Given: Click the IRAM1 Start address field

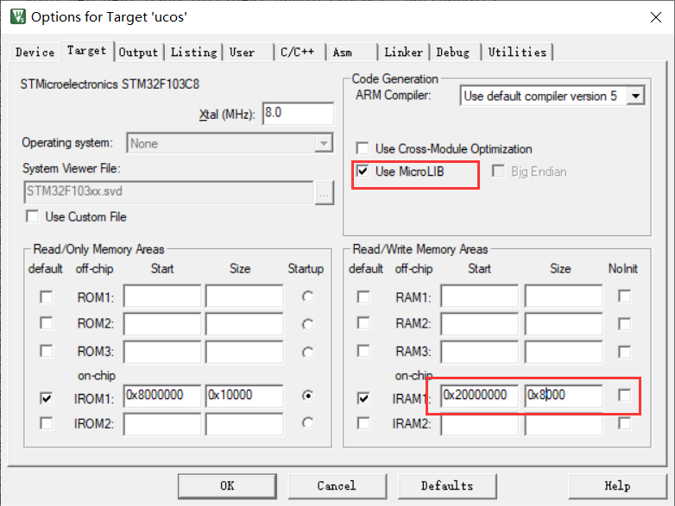Looking at the screenshot, I should point(480,396).
